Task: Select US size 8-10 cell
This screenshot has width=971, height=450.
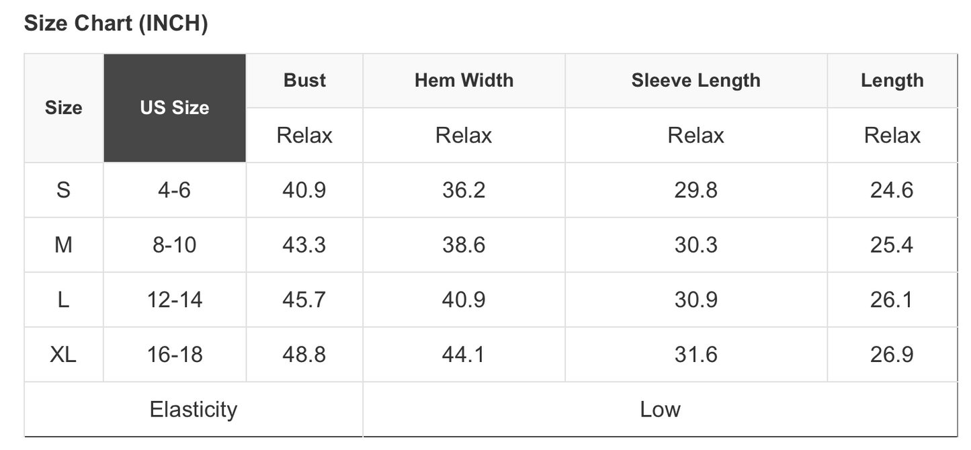Action: click(175, 245)
